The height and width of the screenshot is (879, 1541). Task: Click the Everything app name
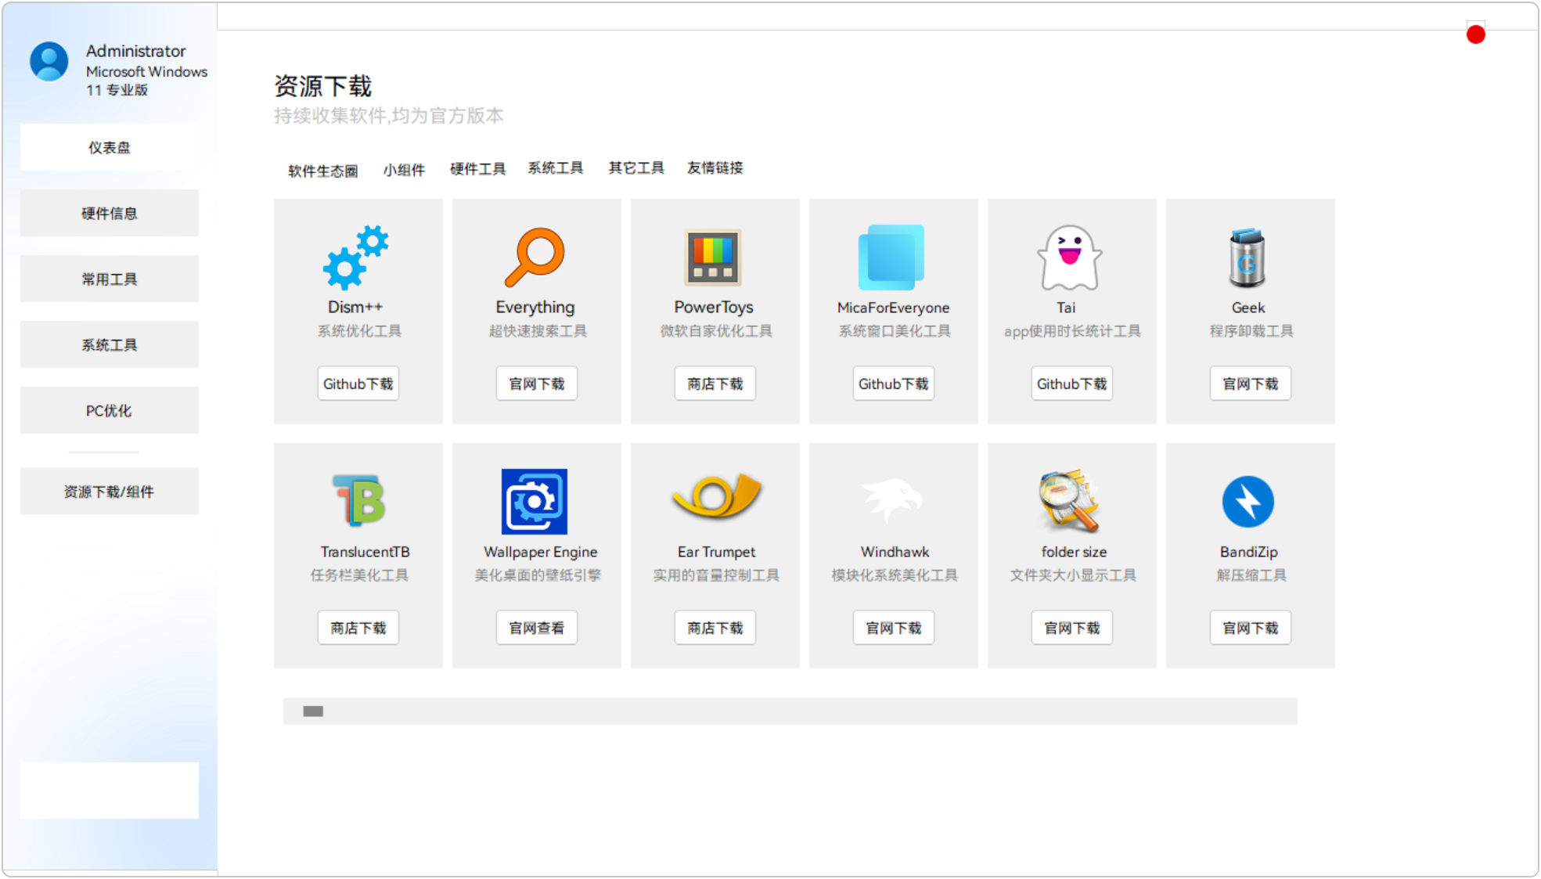(x=535, y=307)
